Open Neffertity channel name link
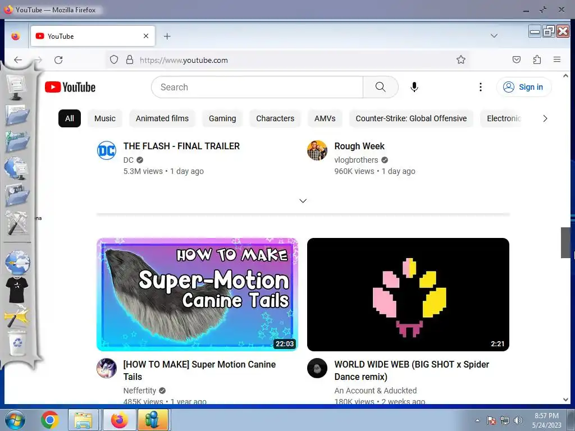This screenshot has height=431, width=575. pos(140,391)
